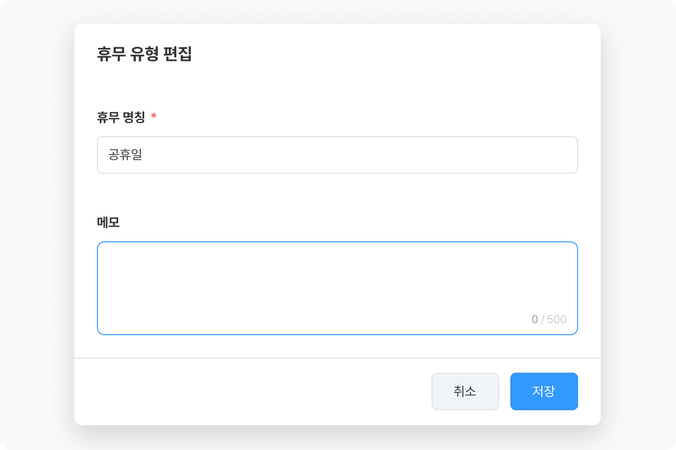Save the holiday type changes
The height and width of the screenshot is (450, 676).
pyautogui.click(x=544, y=391)
